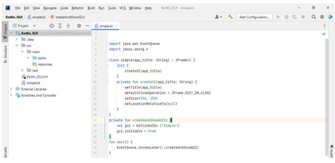Toggle the Structure tool window side tab

pos(5,54)
